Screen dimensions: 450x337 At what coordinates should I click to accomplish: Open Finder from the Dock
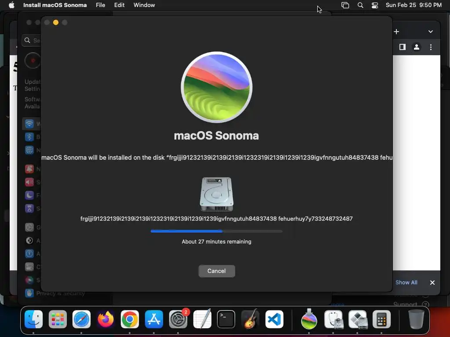pyautogui.click(x=33, y=319)
